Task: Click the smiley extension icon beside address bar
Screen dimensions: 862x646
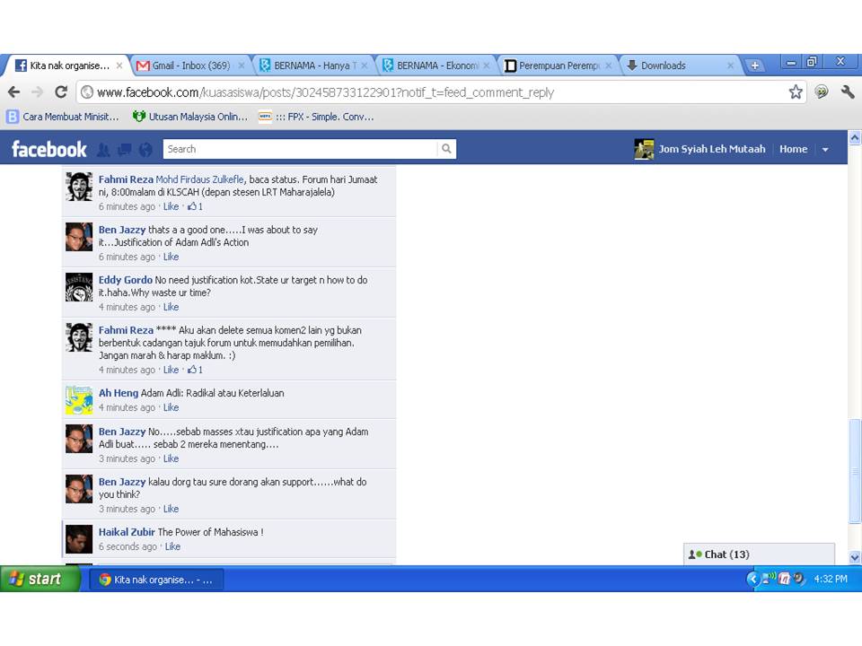Action: coord(822,92)
